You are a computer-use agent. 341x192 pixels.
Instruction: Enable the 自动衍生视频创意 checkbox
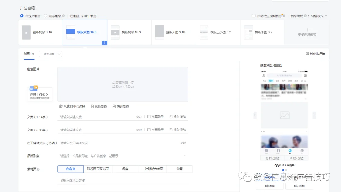(254, 16)
